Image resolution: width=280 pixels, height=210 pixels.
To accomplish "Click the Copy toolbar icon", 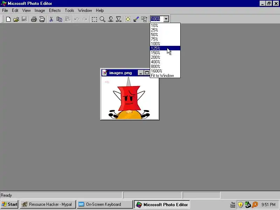I will pyautogui.click(x=59, y=19).
